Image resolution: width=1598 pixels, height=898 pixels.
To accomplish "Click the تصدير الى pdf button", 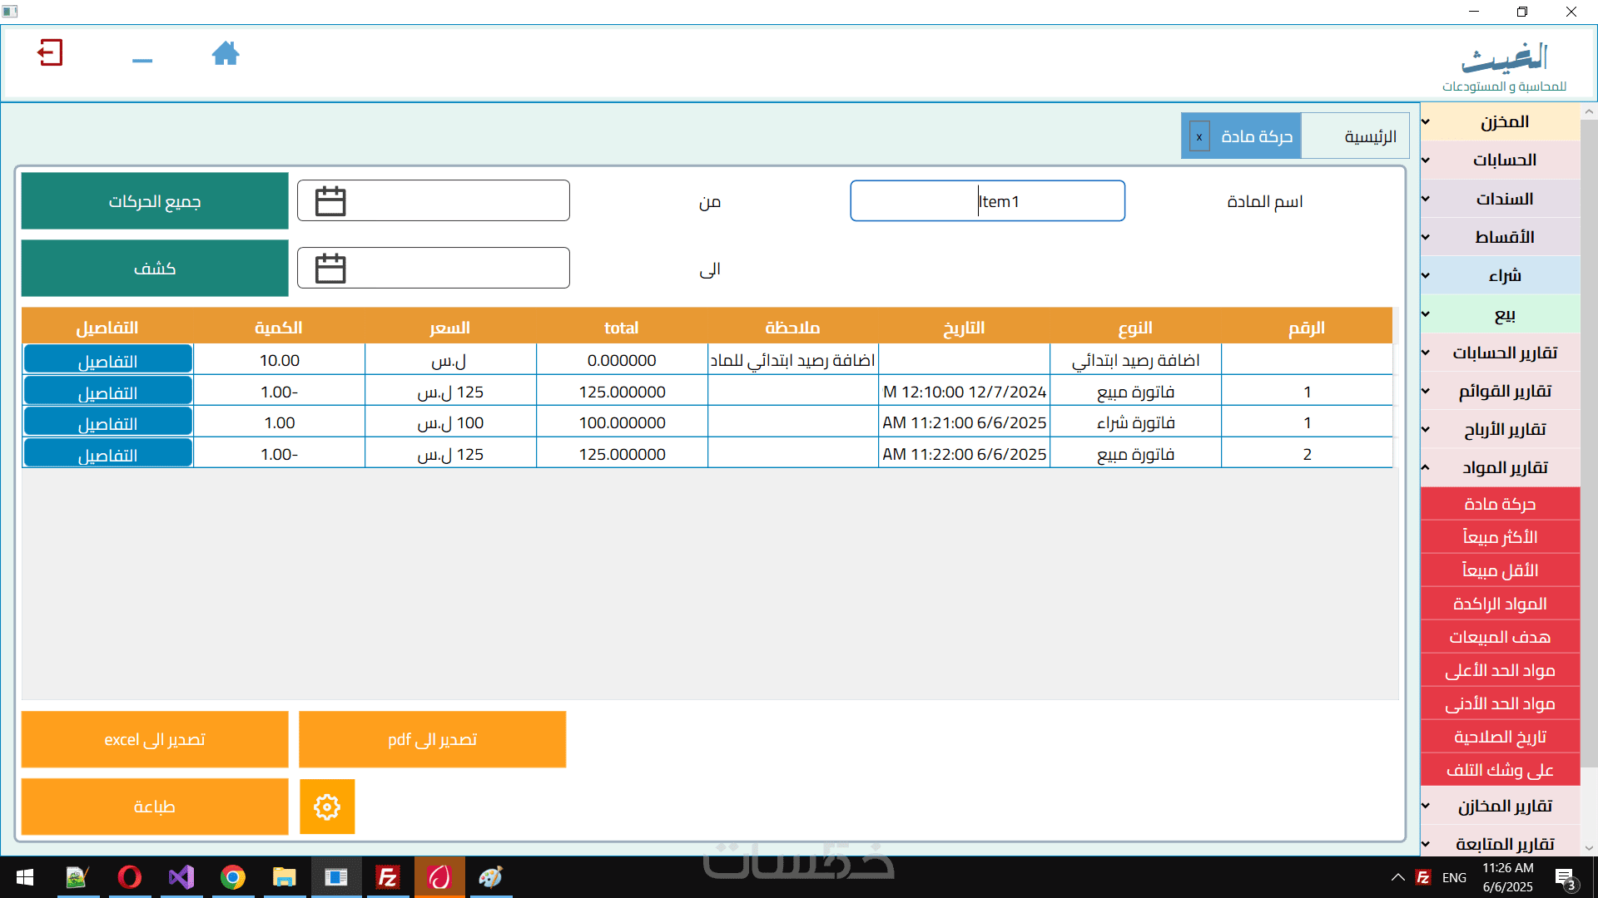I will click(432, 739).
